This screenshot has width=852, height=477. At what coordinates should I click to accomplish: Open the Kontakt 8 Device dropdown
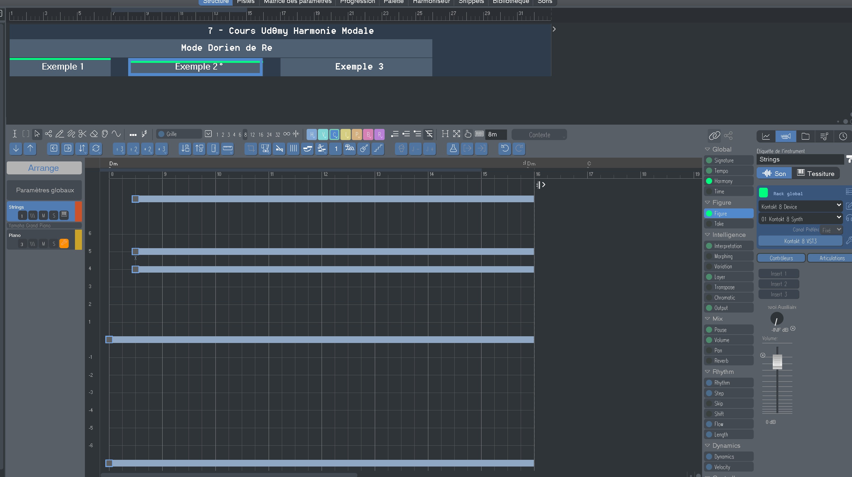(800, 207)
